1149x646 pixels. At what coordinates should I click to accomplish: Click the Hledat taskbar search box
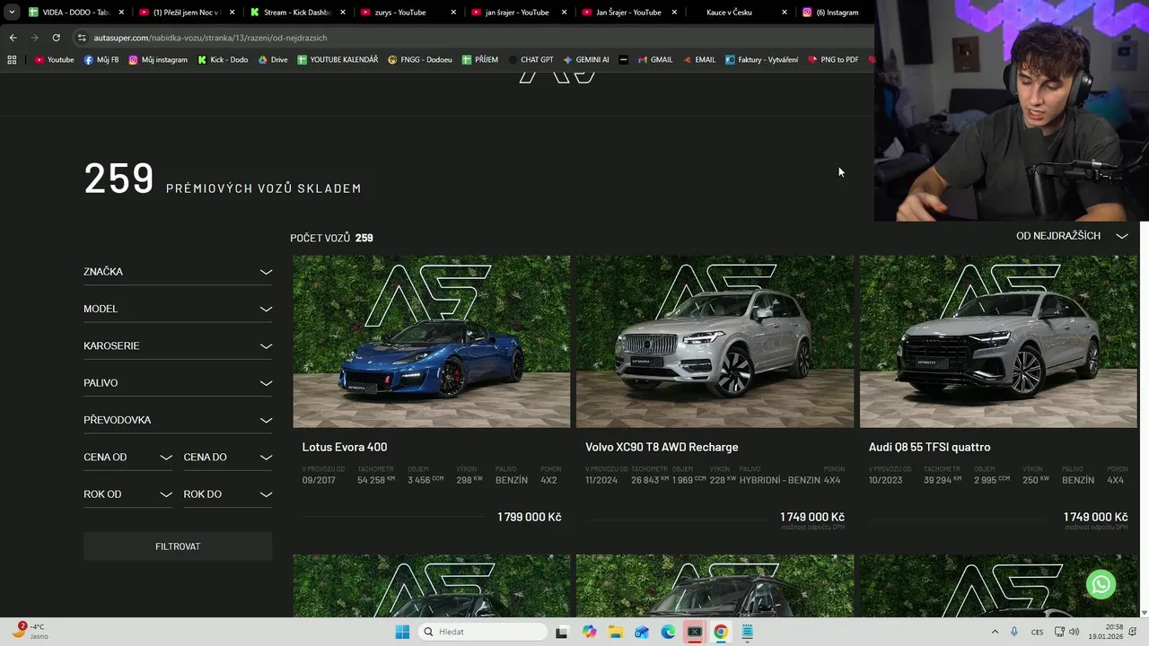(x=483, y=632)
